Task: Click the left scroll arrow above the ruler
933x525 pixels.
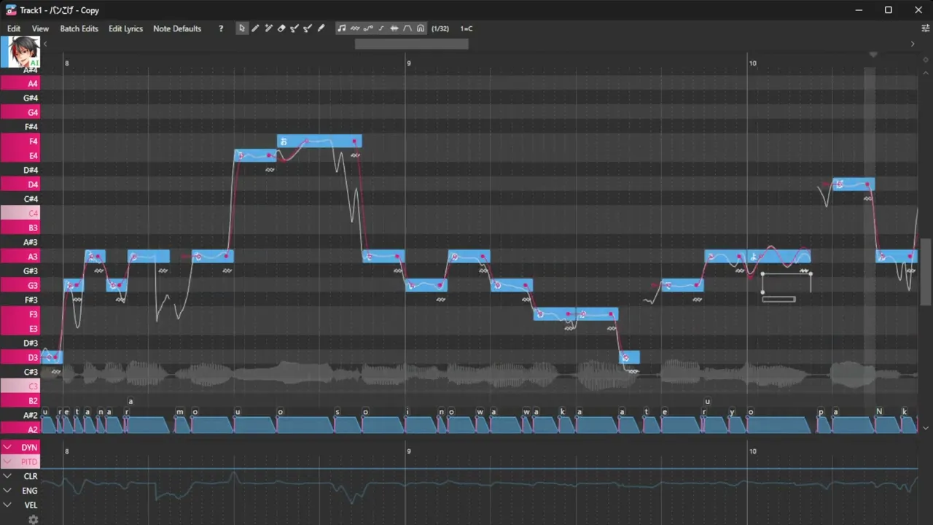Action: (x=45, y=44)
